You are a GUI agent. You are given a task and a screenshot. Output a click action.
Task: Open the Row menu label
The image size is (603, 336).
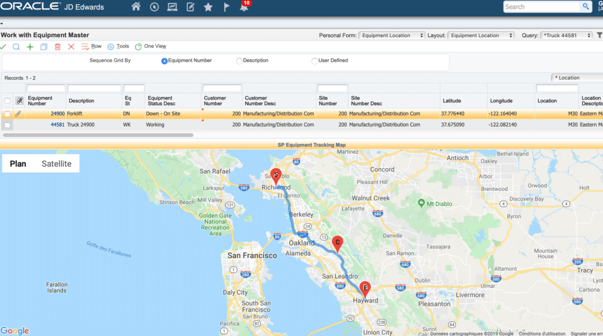(x=96, y=46)
